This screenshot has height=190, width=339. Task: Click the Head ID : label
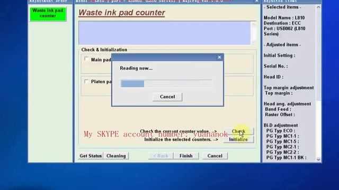pos(273,77)
